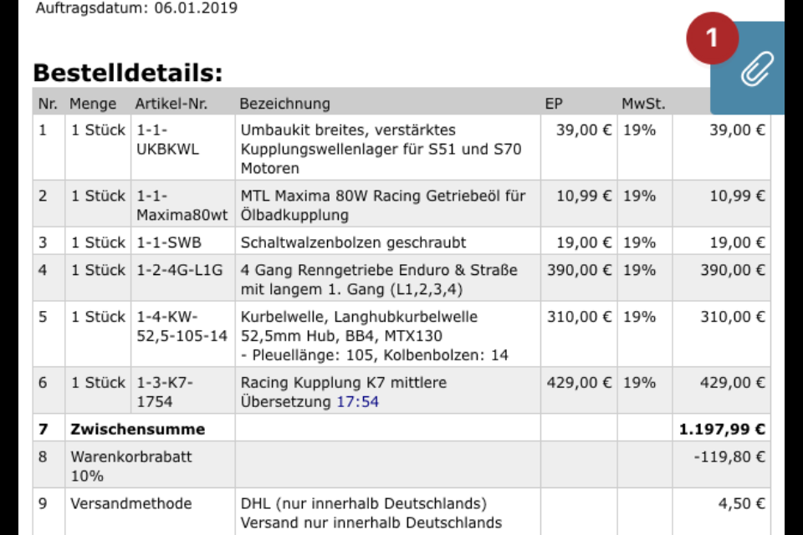Click the 4 Gang Renngetriebe Enduro description
This screenshot has height=535, width=803.
pos(379,279)
